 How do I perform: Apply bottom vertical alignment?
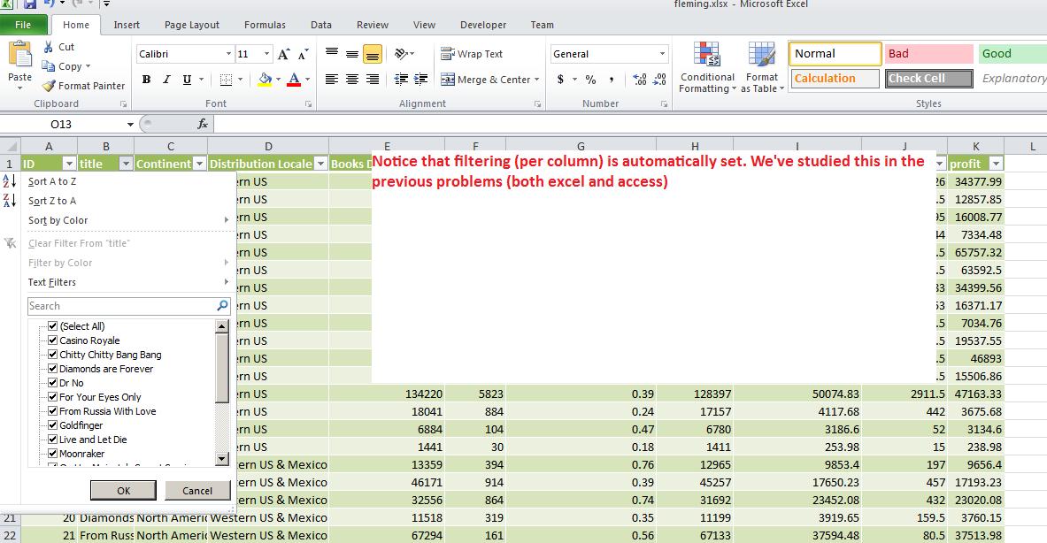coord(373,53)
